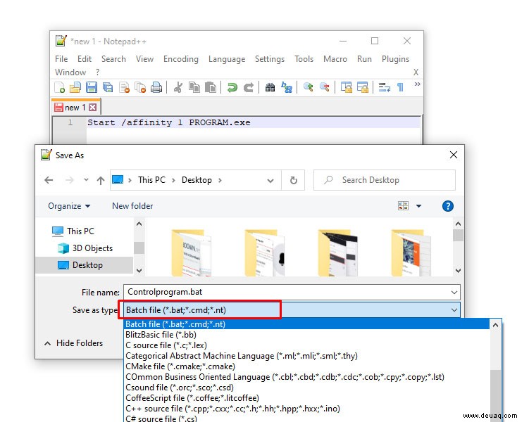Select the new 1 document tab
This screenshot has height=422, width=529.
(75, 108)
